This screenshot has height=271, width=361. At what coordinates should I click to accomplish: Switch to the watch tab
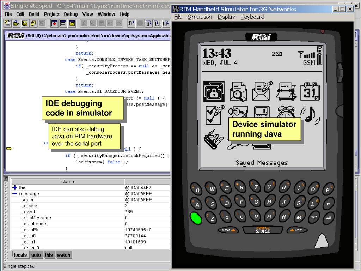[x=63, y=255]
